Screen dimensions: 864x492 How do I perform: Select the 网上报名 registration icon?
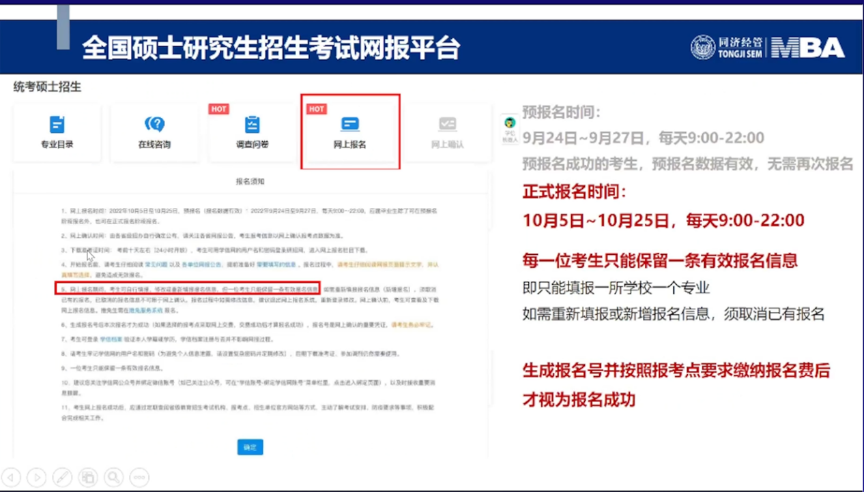pos(349,125)
